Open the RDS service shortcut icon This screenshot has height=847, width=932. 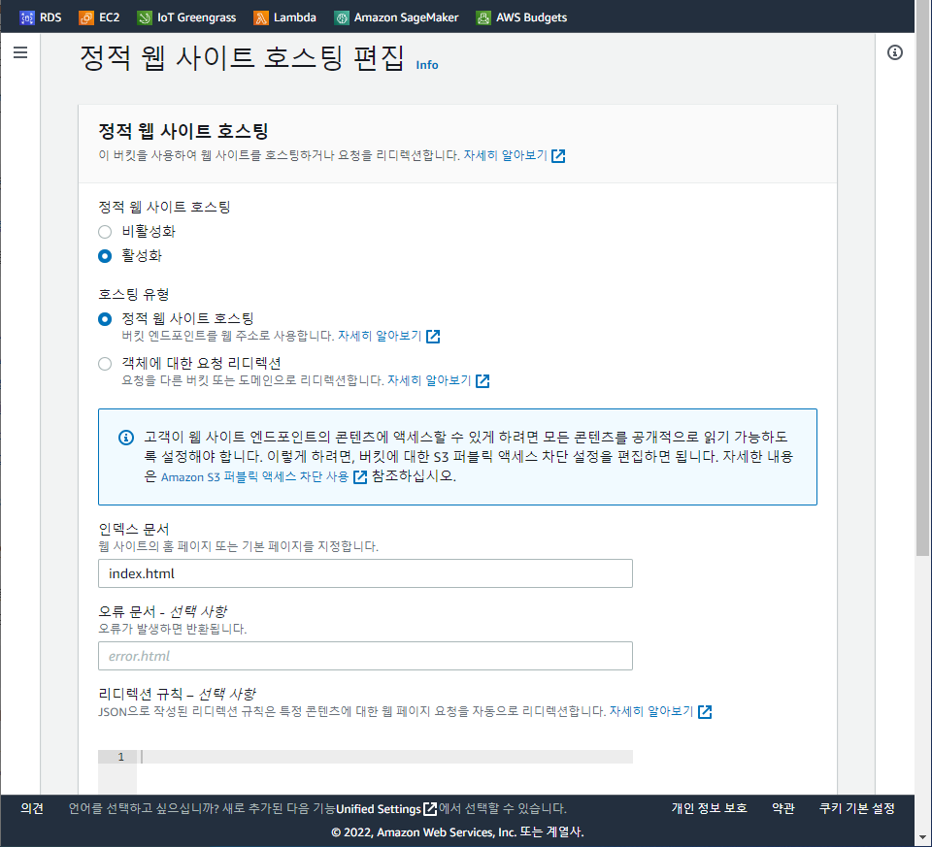tap(27, 17)
